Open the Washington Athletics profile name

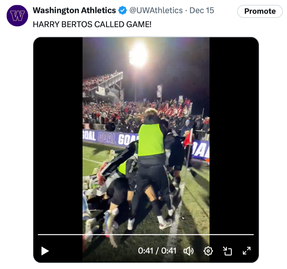point(74,10)
